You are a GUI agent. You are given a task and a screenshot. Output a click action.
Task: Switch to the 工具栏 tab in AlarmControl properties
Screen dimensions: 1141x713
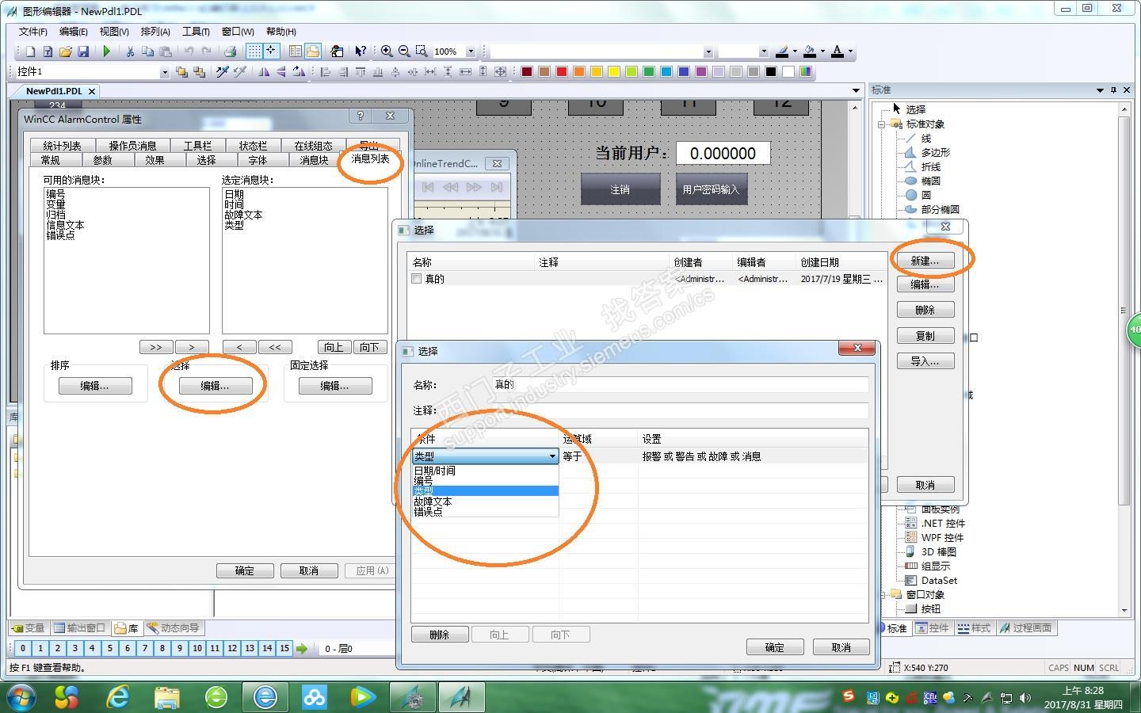point(197,146)
